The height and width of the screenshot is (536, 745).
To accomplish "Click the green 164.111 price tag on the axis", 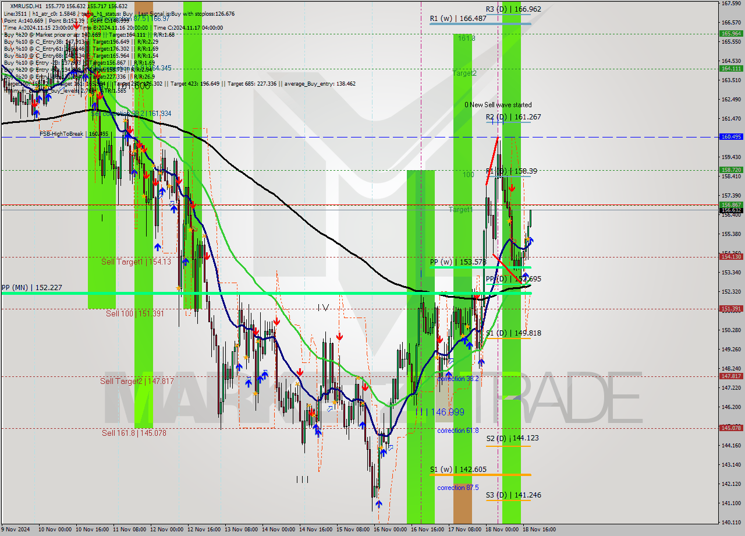I will click(x=731, y=68).
